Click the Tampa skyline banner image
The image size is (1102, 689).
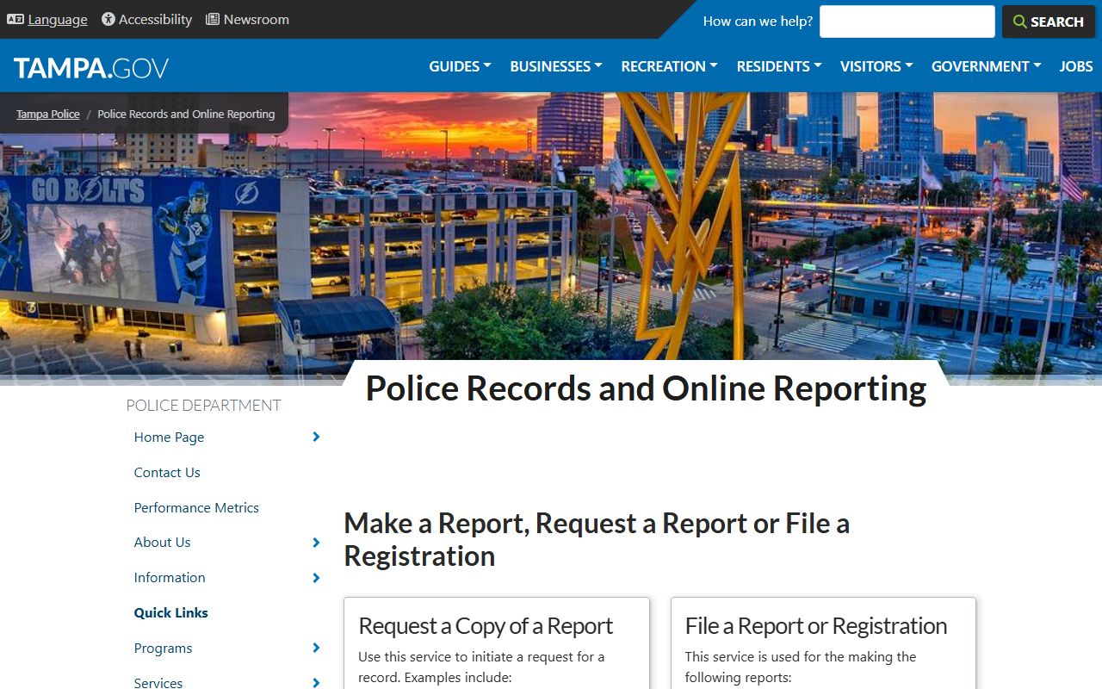(551, 239)
